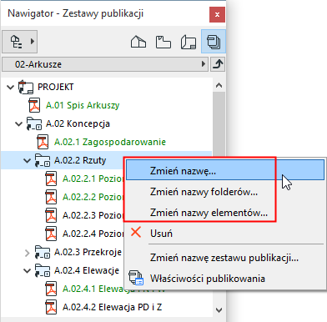Viewport: 327px width, 322px height.
Task: Click the PDF icon of A.02.4.2 Elewacja
Action: click(x=51, y=307)
